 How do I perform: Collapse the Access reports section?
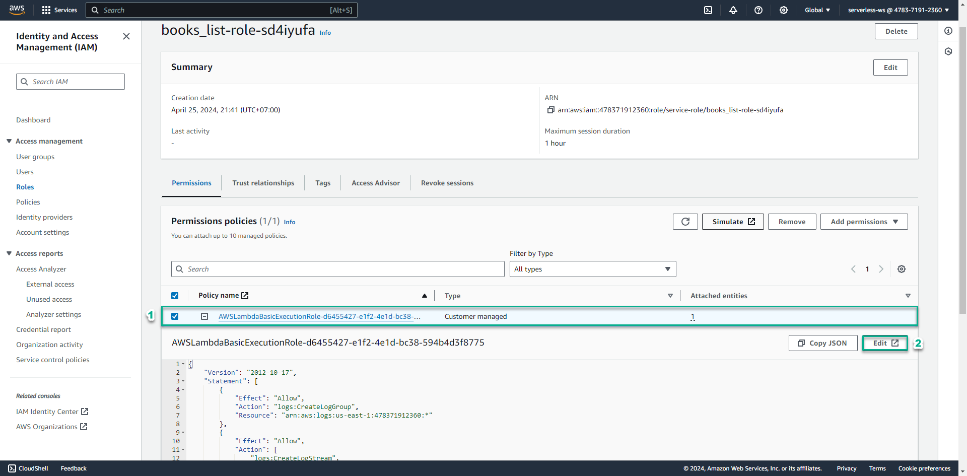[9, 253]
